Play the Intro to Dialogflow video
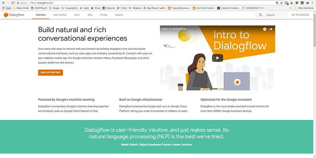This screenshot has height=158, width=316. click(x=218, y=58)
